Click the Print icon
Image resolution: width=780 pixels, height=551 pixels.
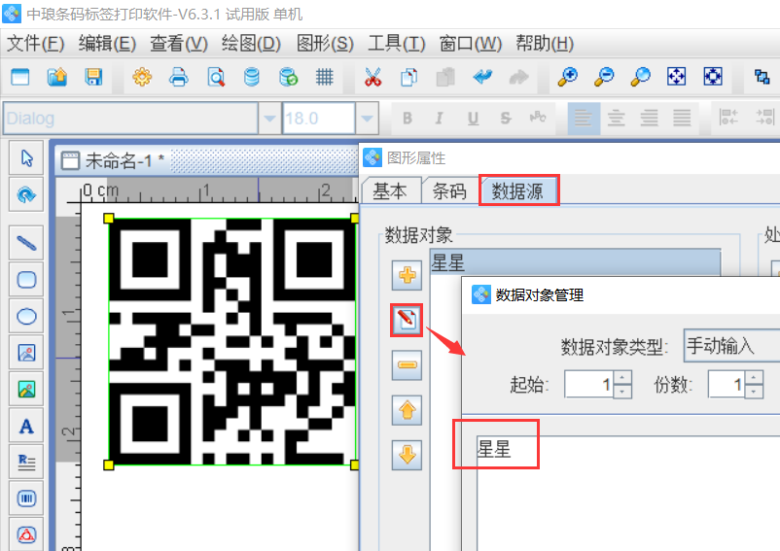179,77
